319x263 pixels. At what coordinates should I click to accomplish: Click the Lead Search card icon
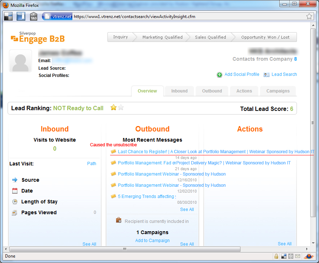coord(267,75)
